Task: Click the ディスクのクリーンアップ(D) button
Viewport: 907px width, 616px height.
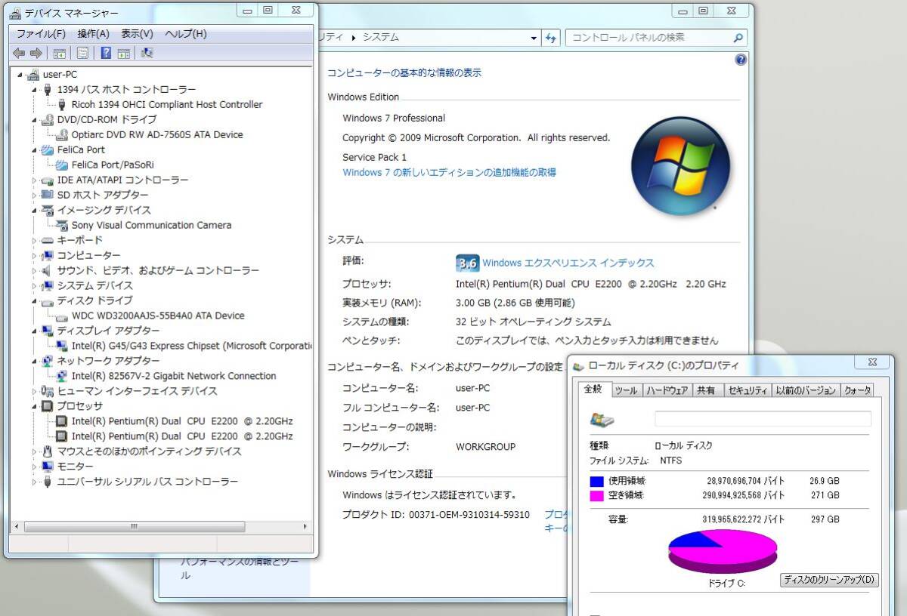Action: coord(829,580)
